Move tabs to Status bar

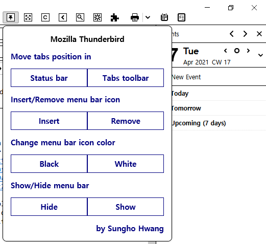[49, 78]
